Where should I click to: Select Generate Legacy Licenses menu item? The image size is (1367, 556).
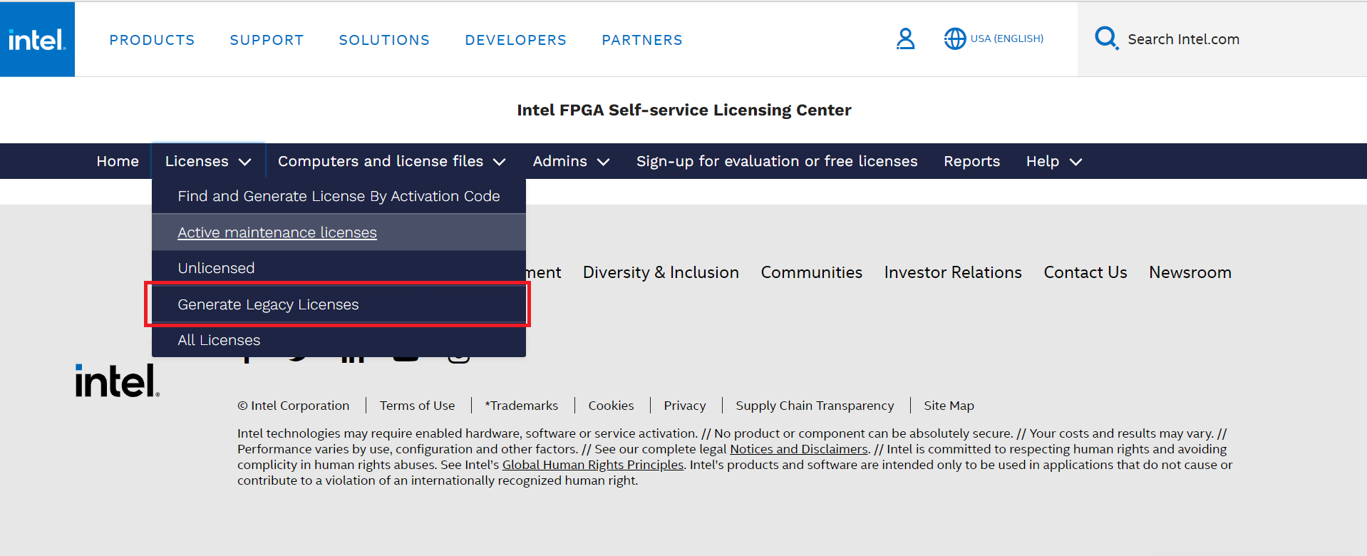tap(268, 304)
